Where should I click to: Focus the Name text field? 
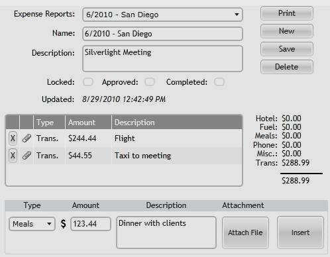[162, 34]
